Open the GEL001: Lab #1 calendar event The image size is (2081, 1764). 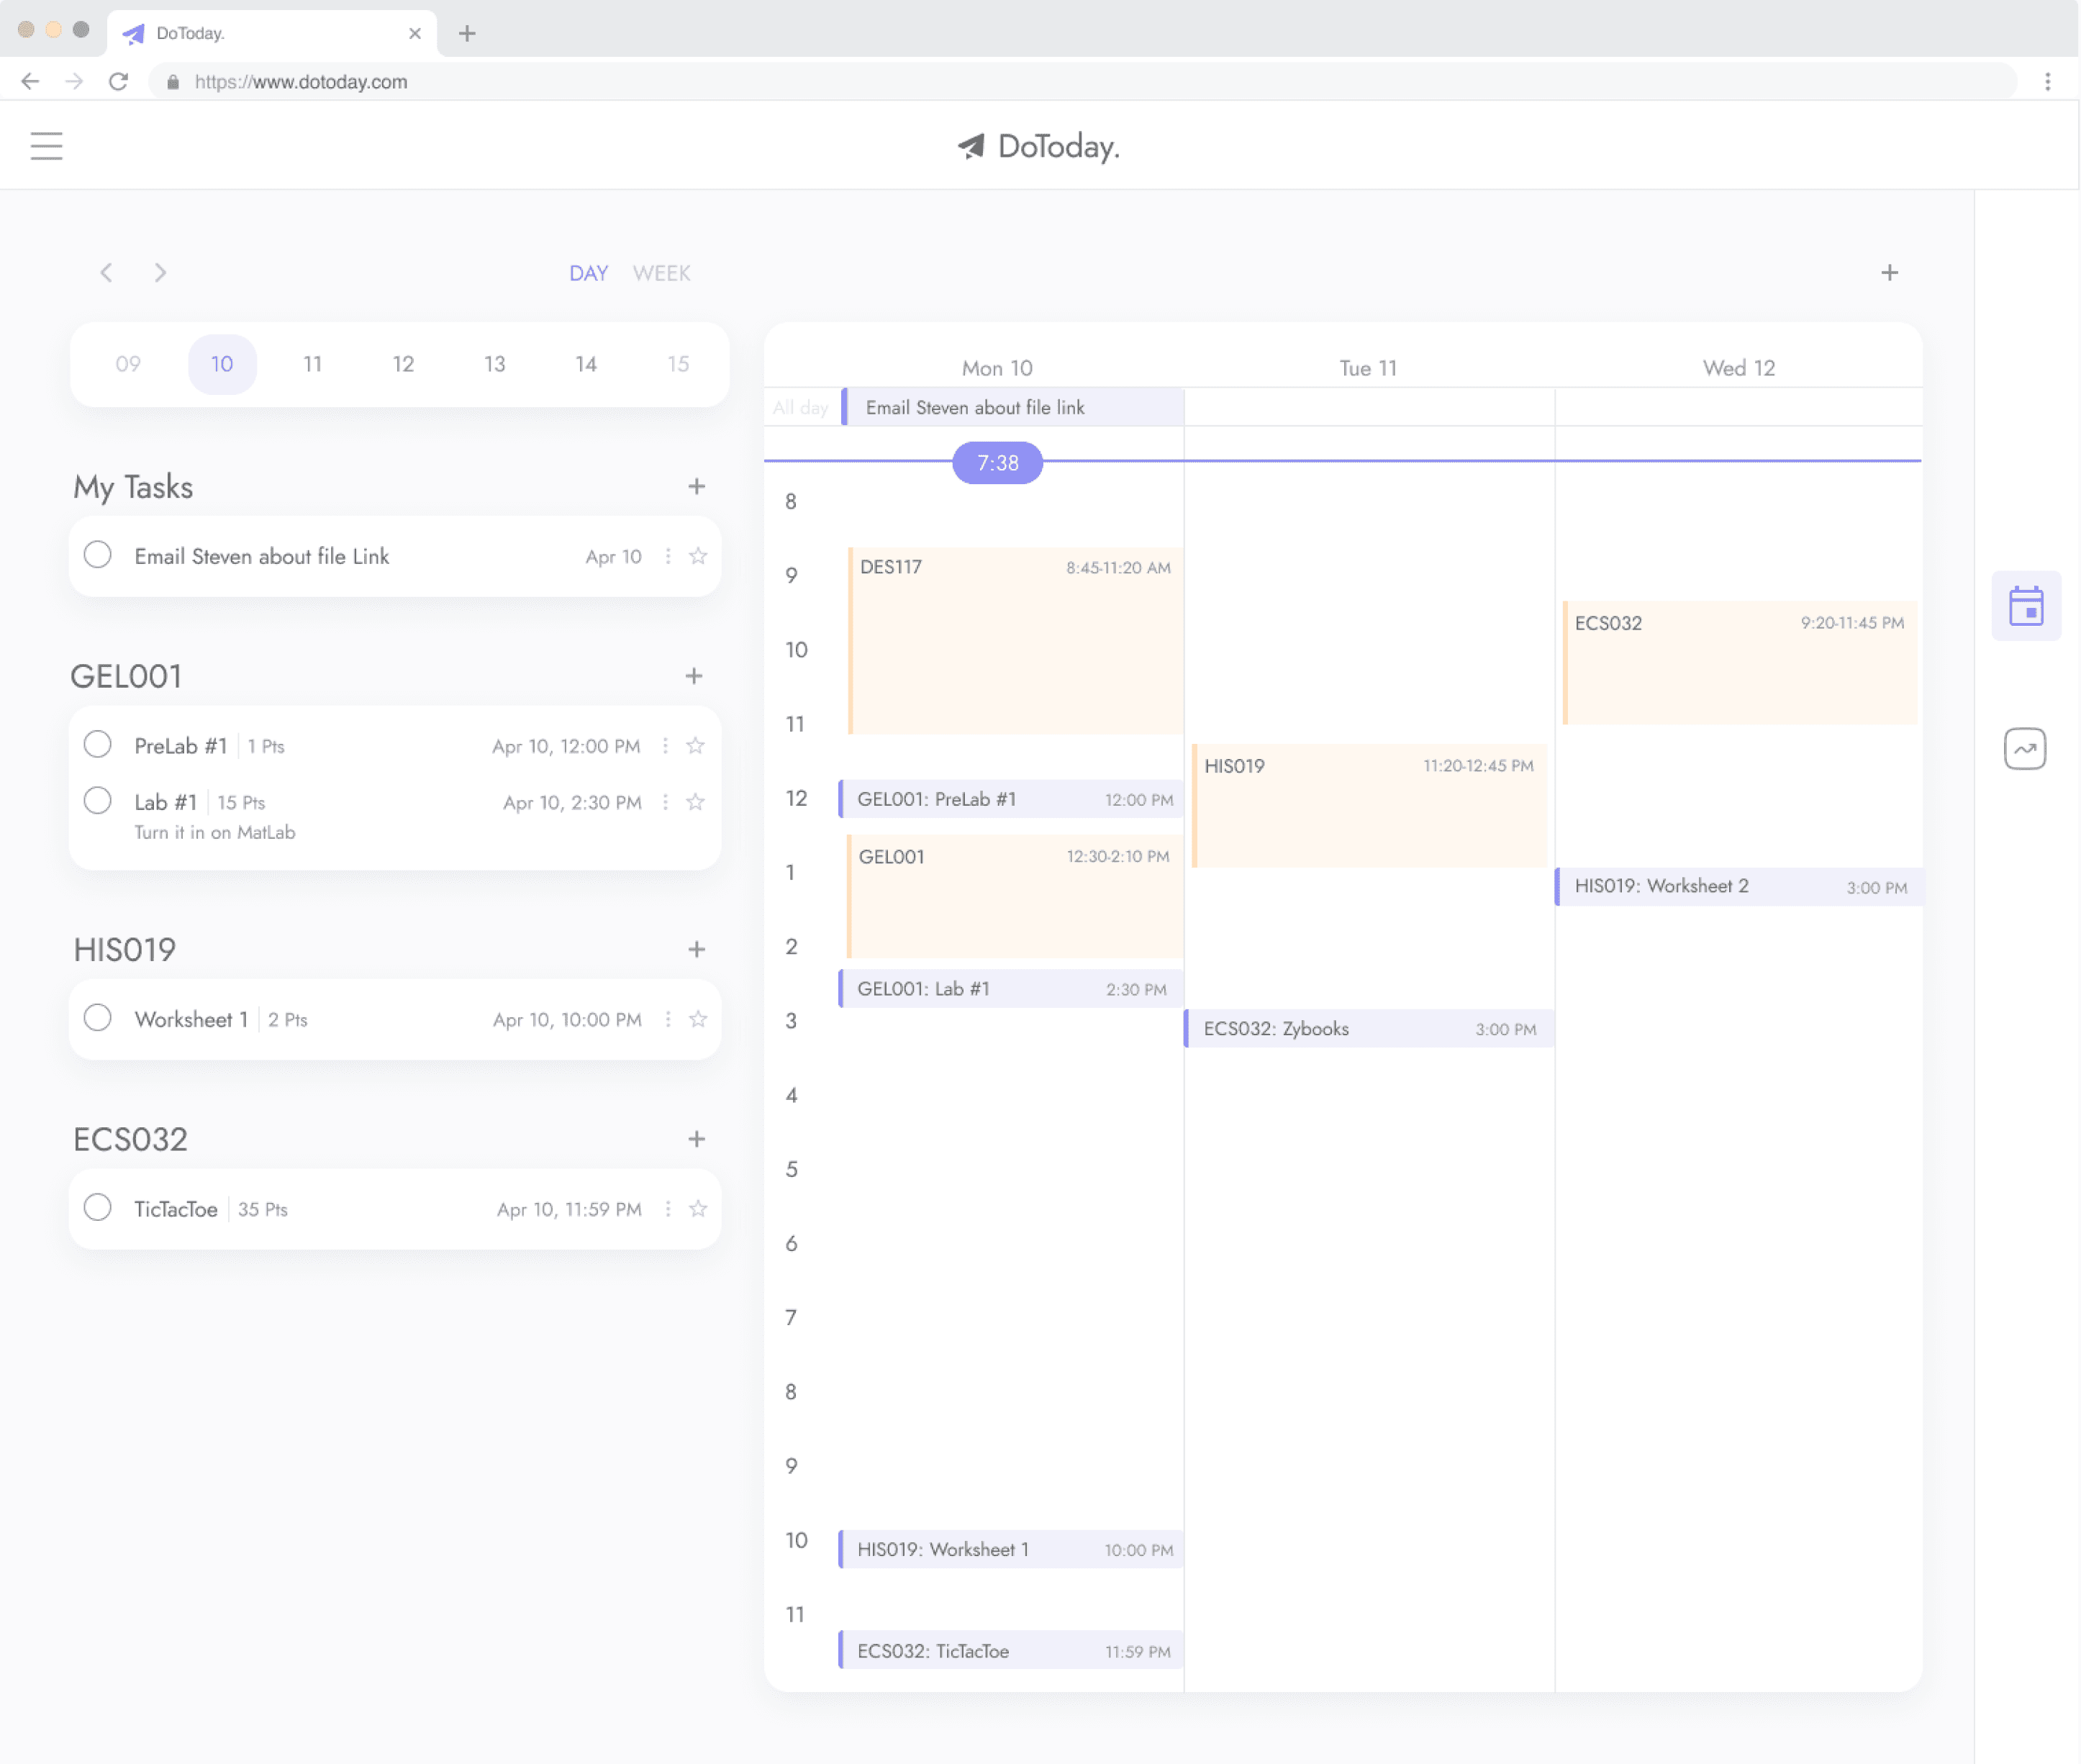[x=1010, y=989]
